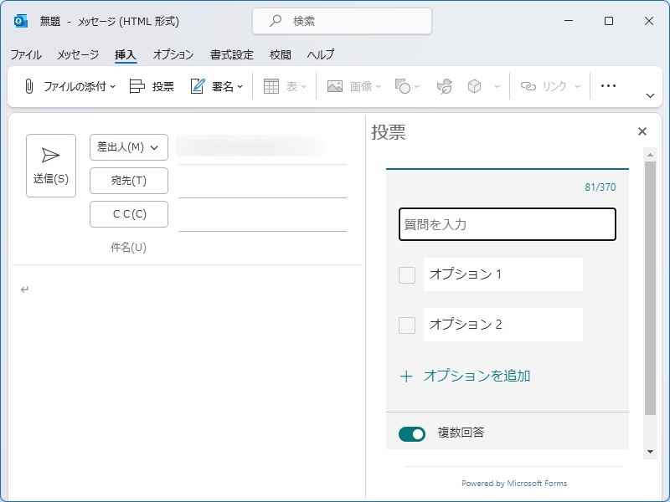670x502 pixels.
Task: Expand the 表 dropdown arrow
Action: [303, 87]
